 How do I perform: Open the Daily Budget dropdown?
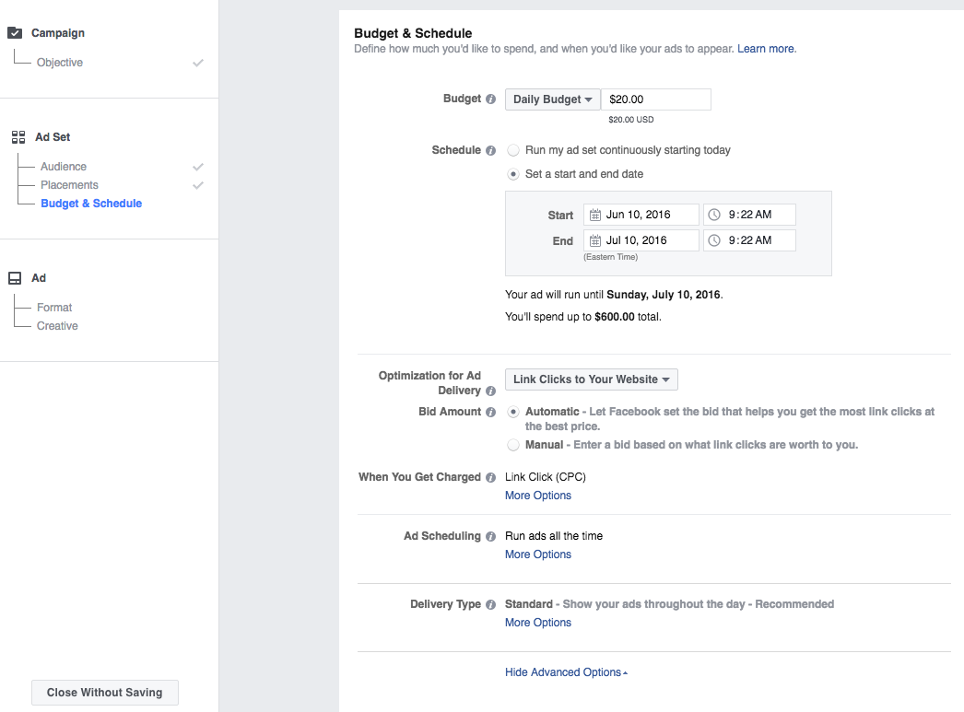tap(552, 99)
